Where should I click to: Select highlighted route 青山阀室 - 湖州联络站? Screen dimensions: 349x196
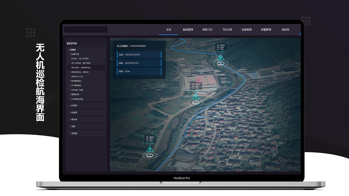(86, 68)
